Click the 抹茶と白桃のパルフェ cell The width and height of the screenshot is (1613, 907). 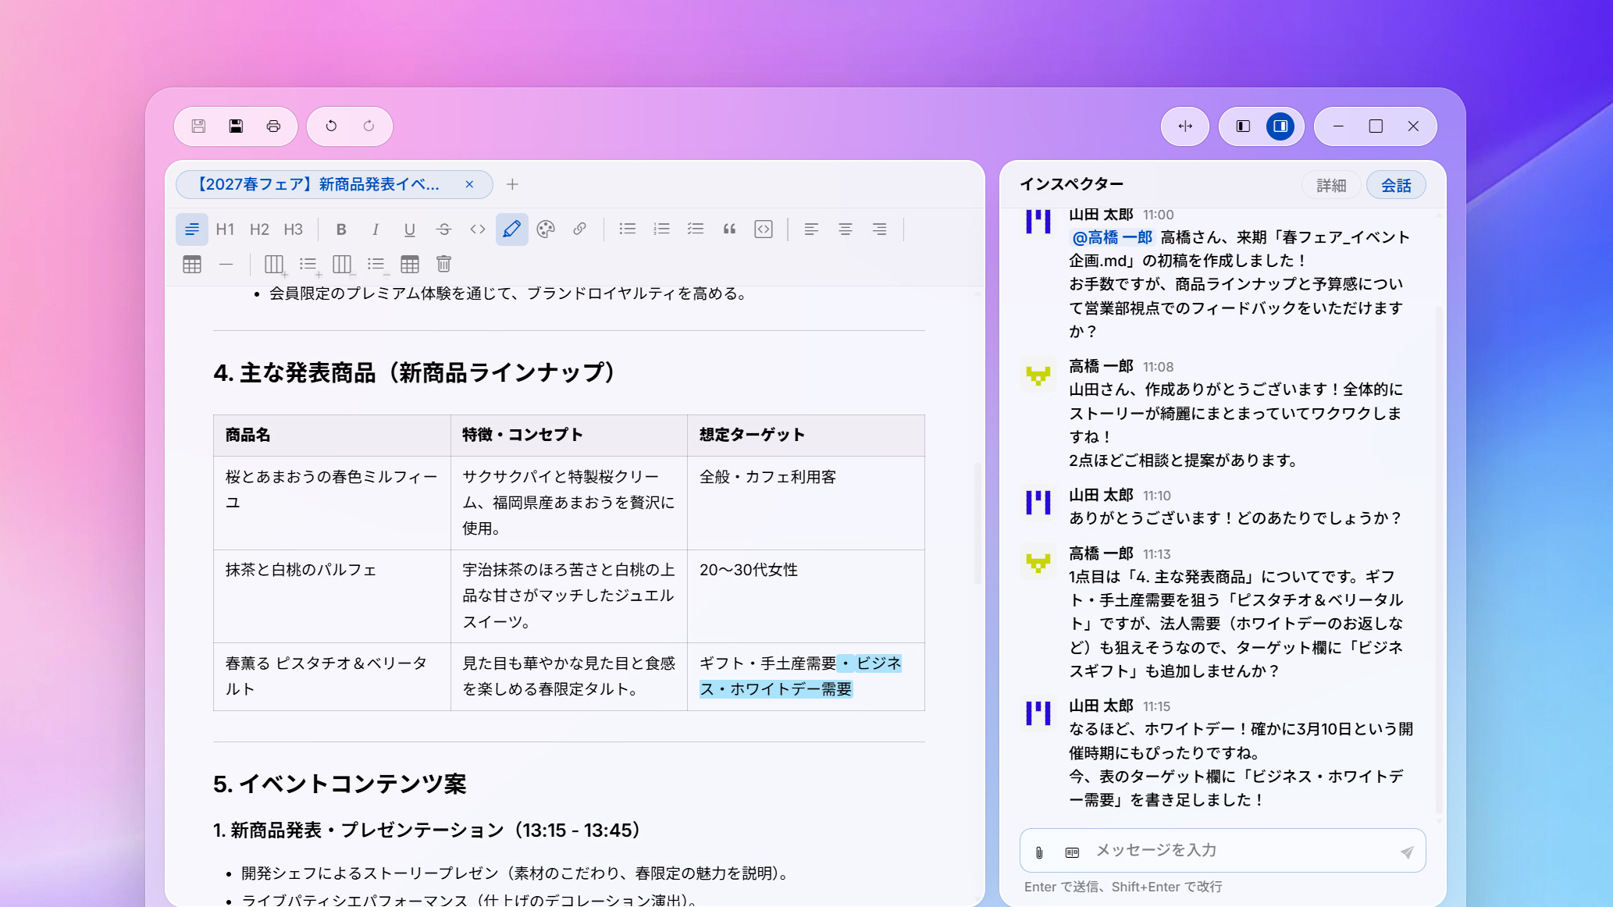[332, 596]
